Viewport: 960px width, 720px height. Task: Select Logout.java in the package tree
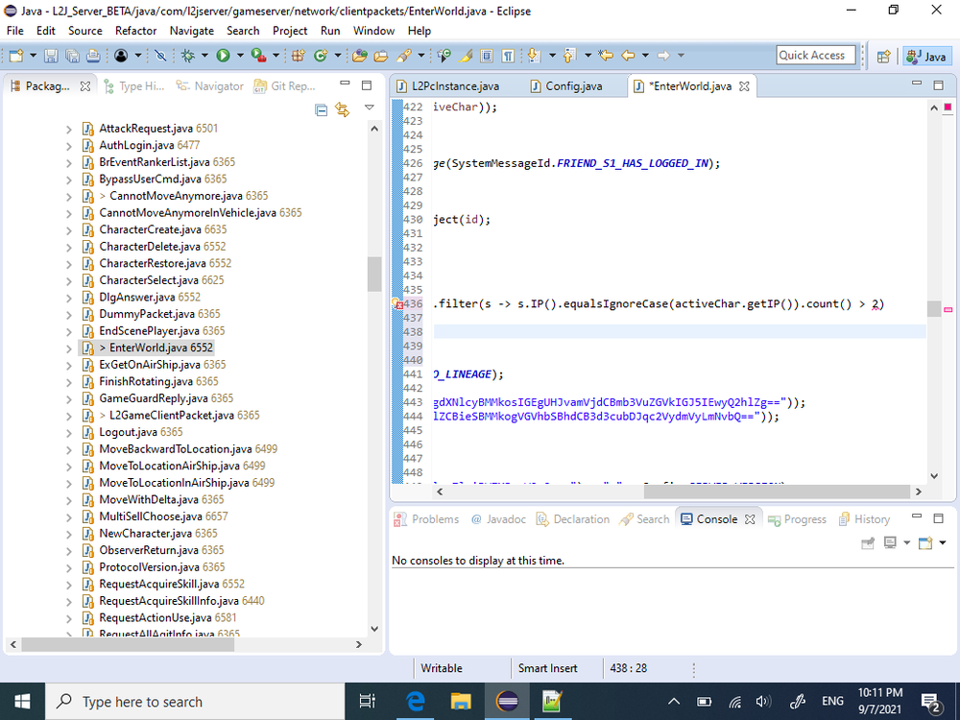click(x=129, y=432)
